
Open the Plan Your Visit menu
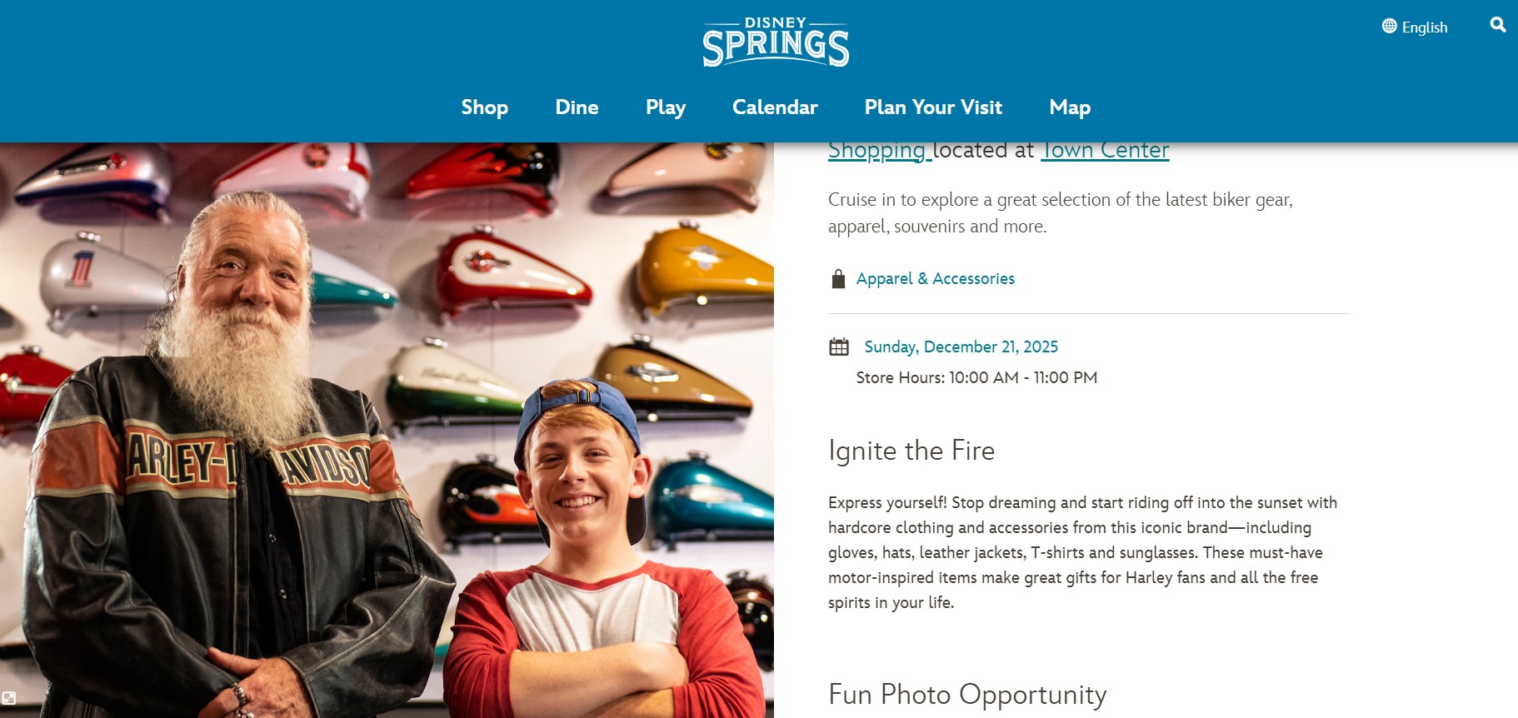933,107
